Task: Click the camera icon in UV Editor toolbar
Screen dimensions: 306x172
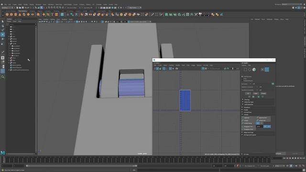Action: tap(177, 69)
